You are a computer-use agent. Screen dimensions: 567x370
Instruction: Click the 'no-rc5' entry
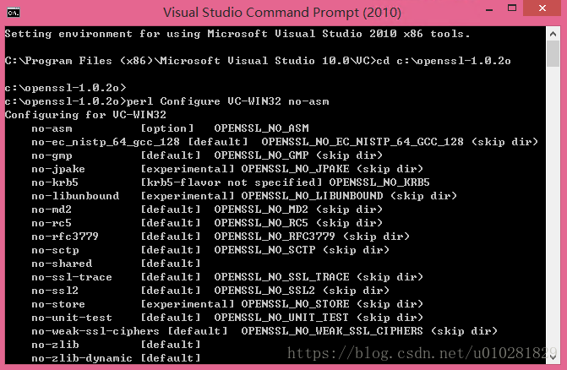coord(52,223)
